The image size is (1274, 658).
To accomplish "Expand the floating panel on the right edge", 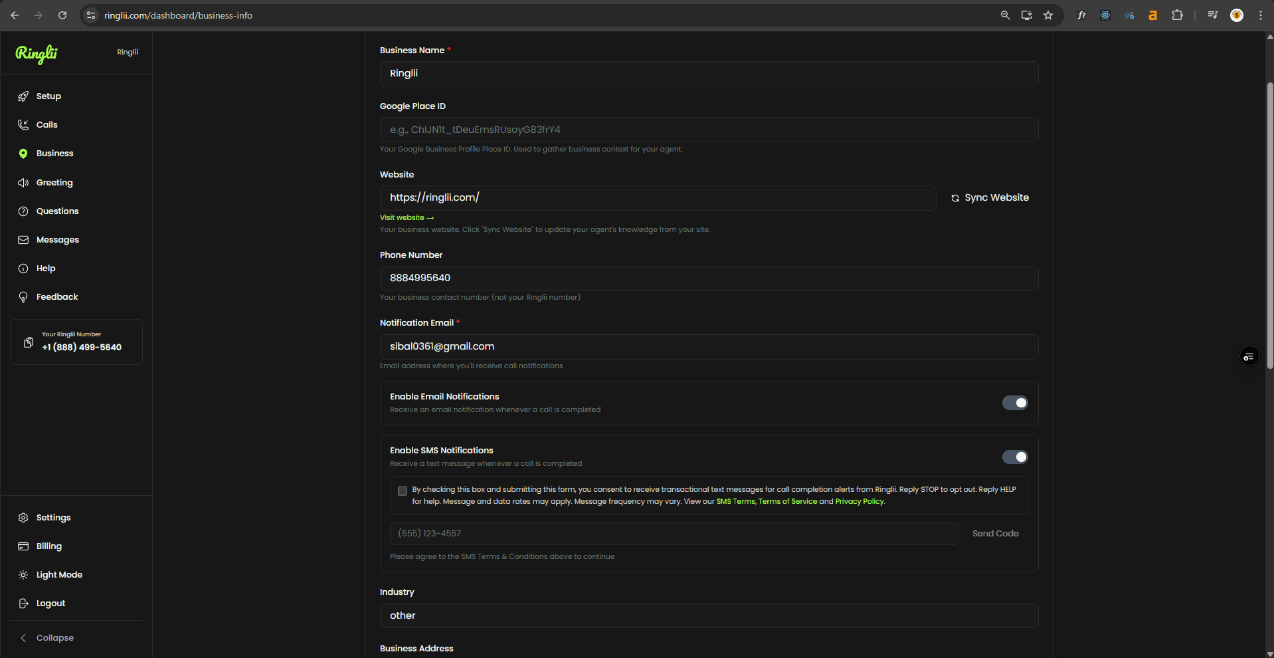I will click(1249, 356).
